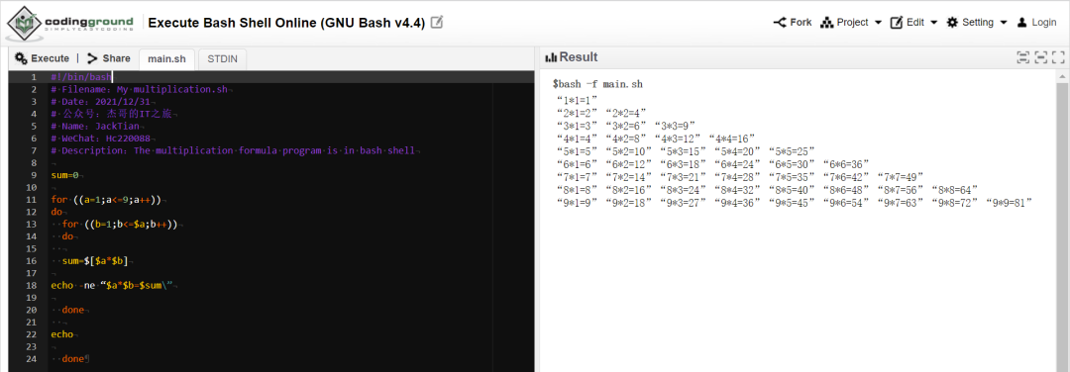Click the Login link text

pos(1044,23)
